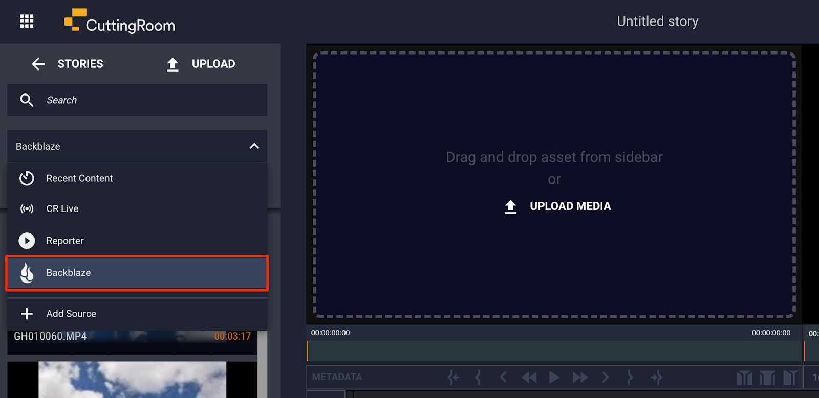819x398 pixels.
Task: Click the mark in brace icon
Action: click(x=478, y=378)
